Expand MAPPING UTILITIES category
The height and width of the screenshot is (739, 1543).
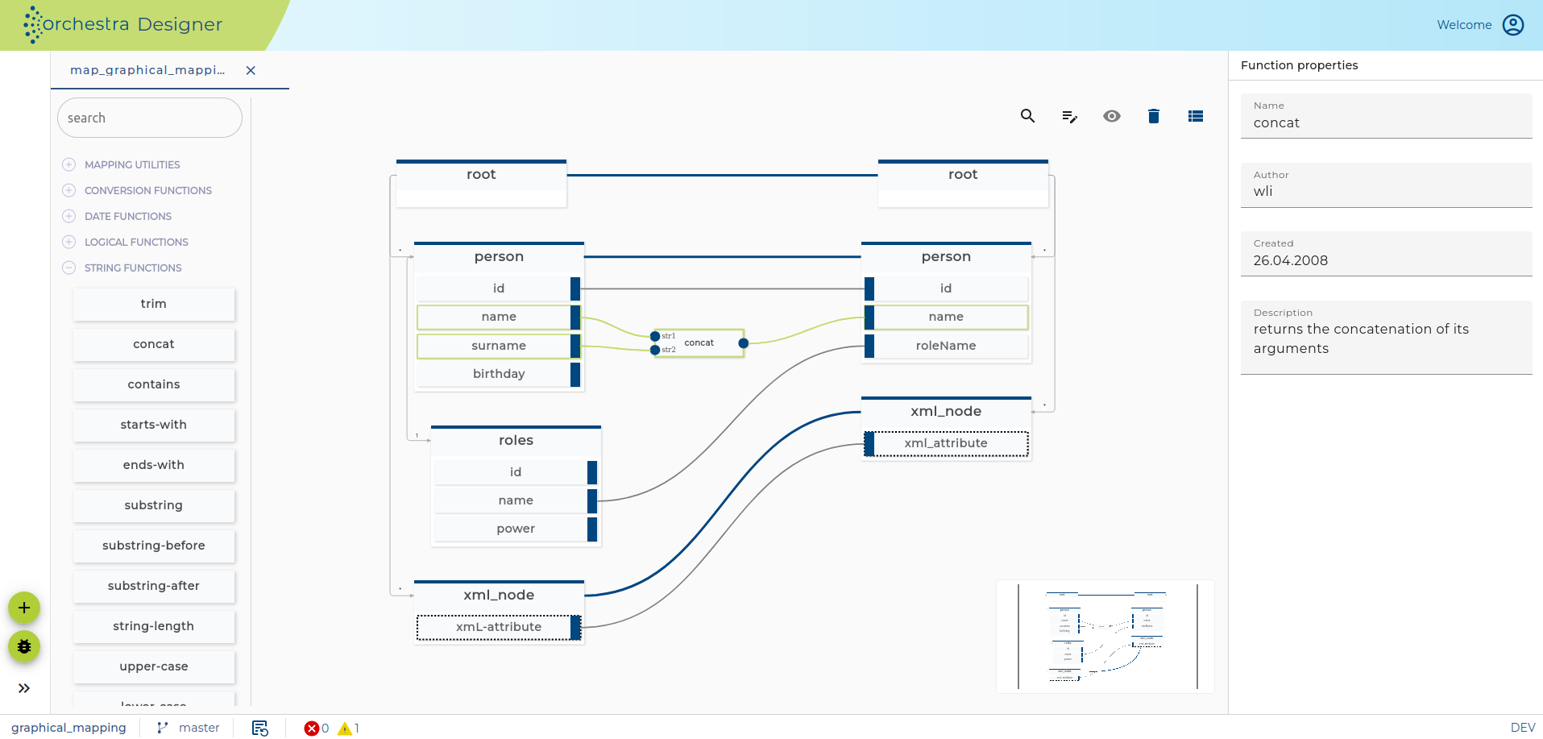coord(69,164)
